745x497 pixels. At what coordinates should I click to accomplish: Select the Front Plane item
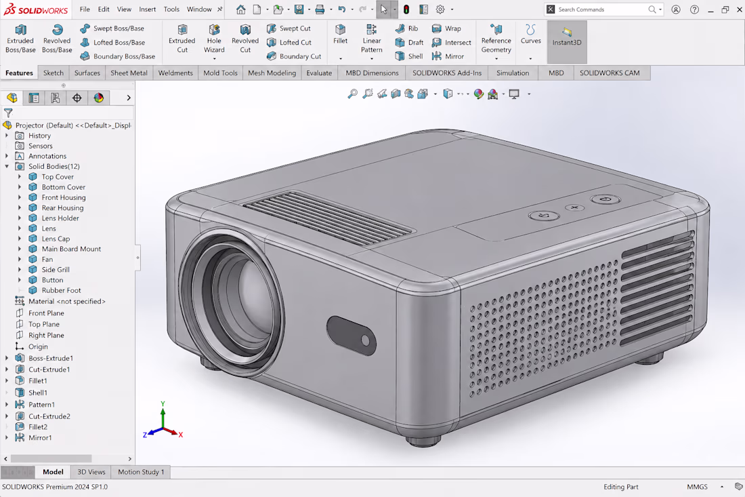click(x=46, y=313)
